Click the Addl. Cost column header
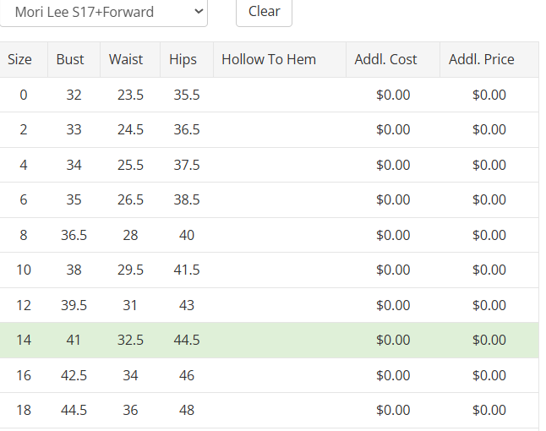 (x=385, y=59)
